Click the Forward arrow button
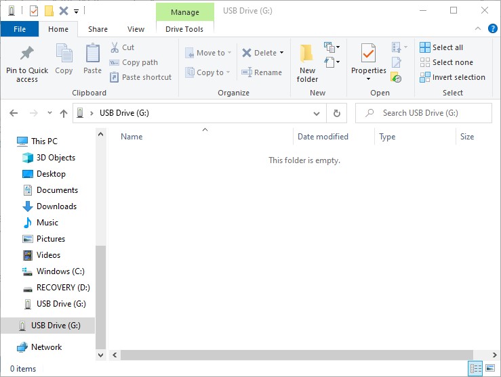Viewport: 501px width, 377px height. point(33,113)
